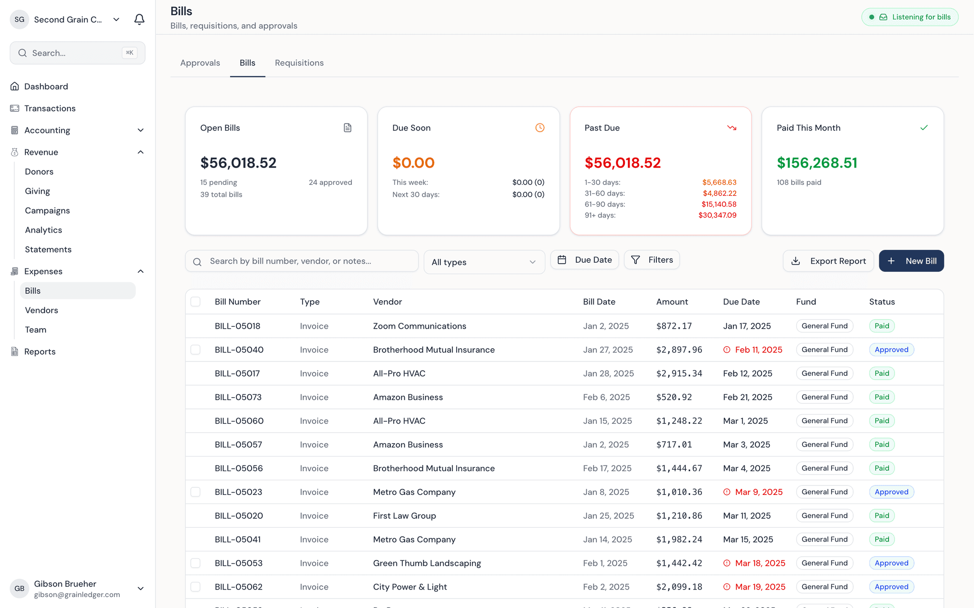Click the GB user avatar
This screenshot has height=608, width=974.
pyautogui.click(x=19, y=589)
